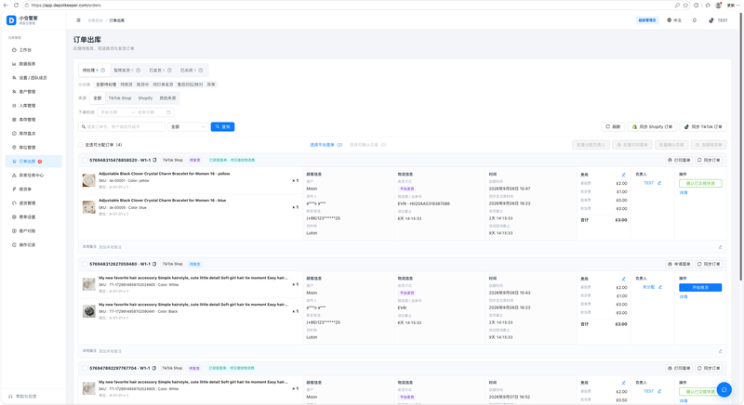Click the order search input field
Viewport: 744px width, 405px height.
coord(122,127)
